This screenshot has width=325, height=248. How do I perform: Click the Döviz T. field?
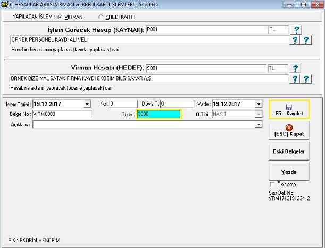pyautogui.click(x=177, y=103)
